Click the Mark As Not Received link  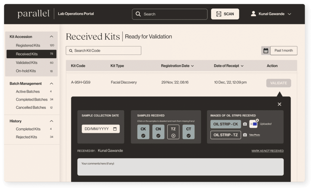pos(267,151)
